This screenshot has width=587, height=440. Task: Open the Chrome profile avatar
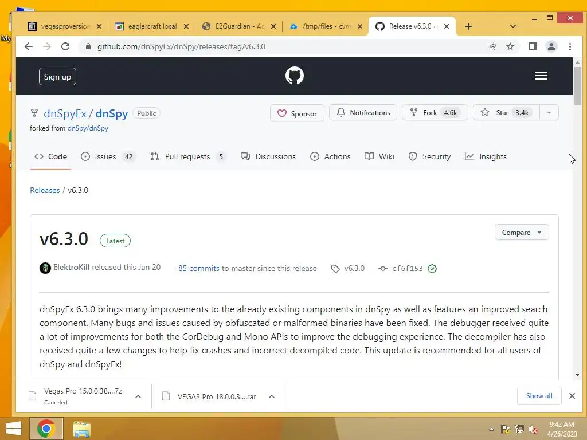click(551, 46)
